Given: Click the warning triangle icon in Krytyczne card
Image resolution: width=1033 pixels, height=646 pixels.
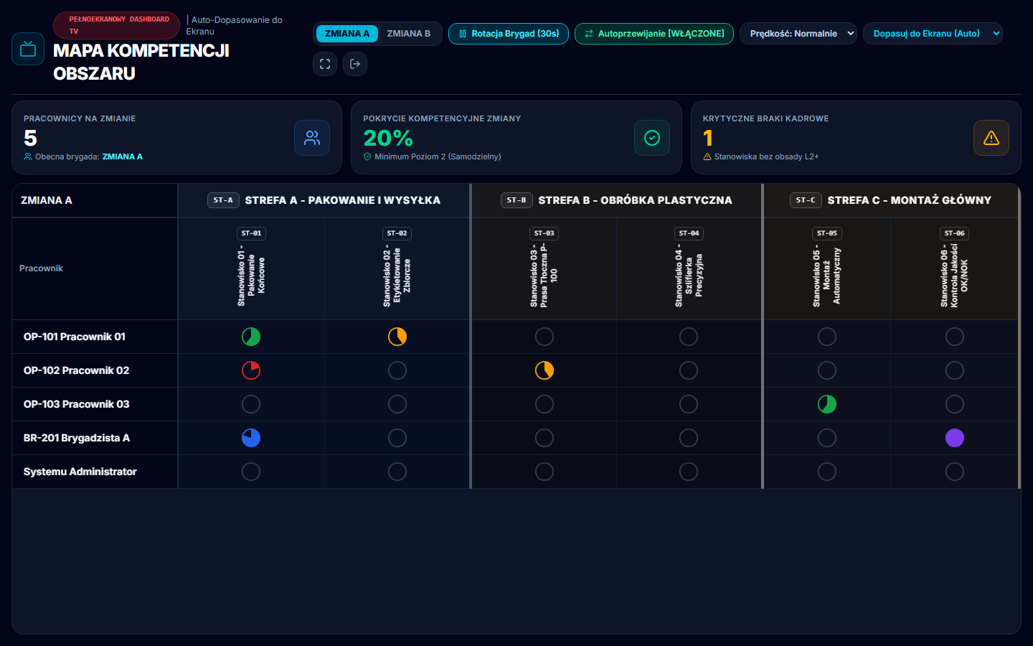Looking at the screenshot, I should pos(991,138).
